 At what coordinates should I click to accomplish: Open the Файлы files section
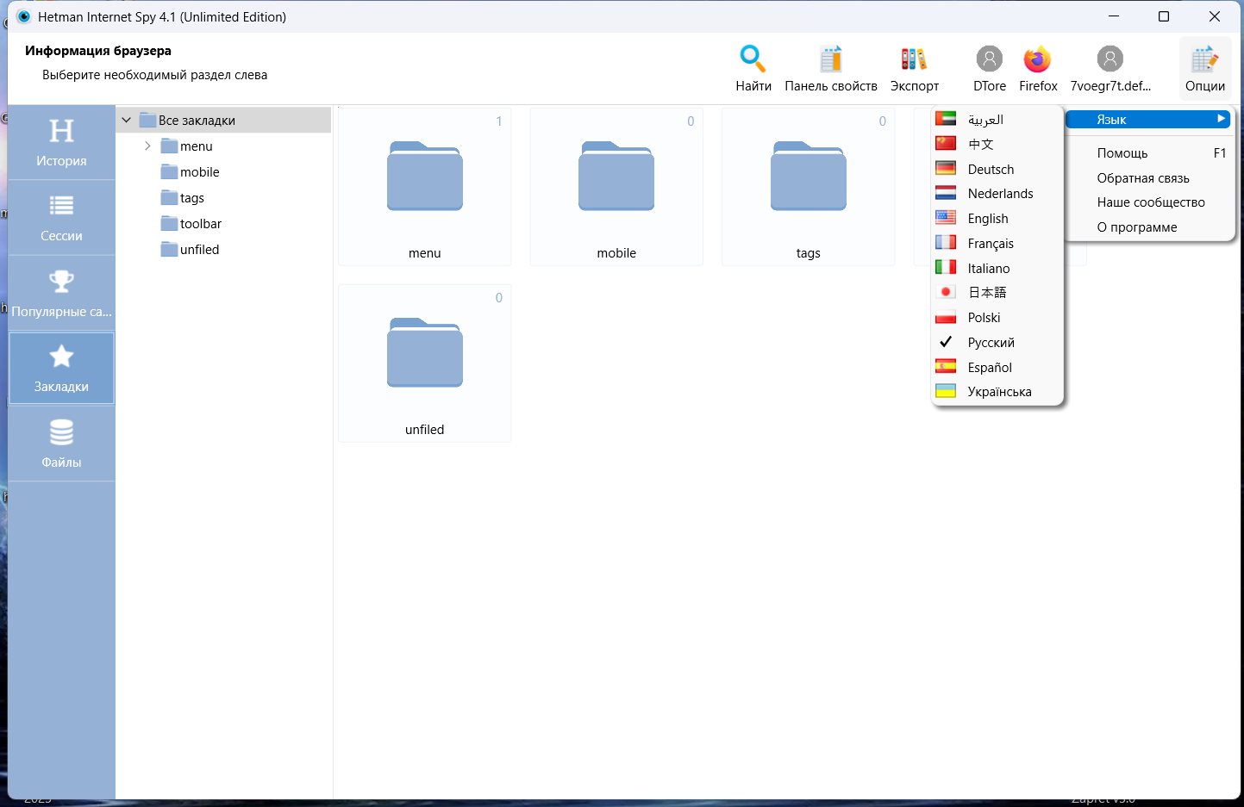pos(61,444)
